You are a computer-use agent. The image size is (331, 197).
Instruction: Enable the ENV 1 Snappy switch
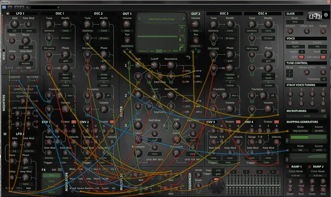(x=73, y=122)
